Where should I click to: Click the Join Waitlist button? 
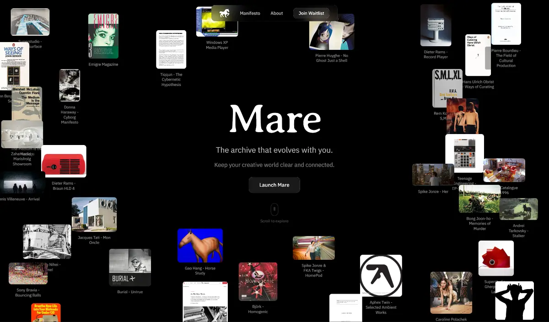click(311, 13)
